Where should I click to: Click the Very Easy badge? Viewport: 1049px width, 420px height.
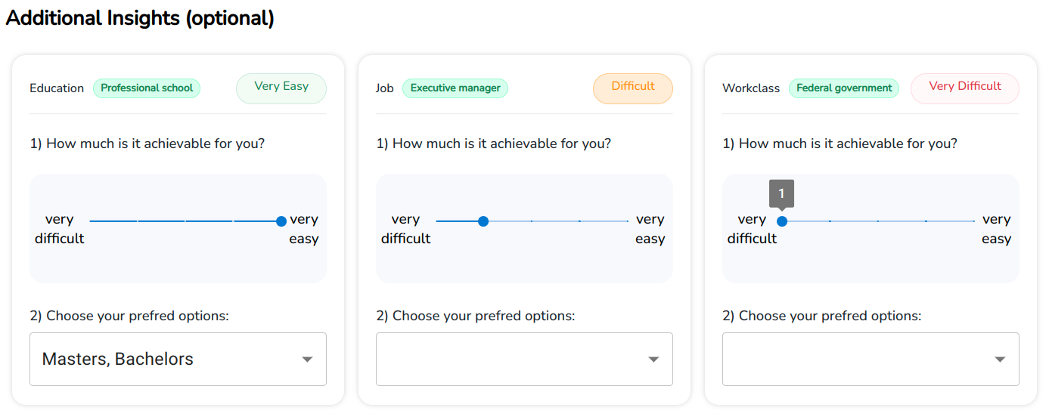click(x=281, y=88)
